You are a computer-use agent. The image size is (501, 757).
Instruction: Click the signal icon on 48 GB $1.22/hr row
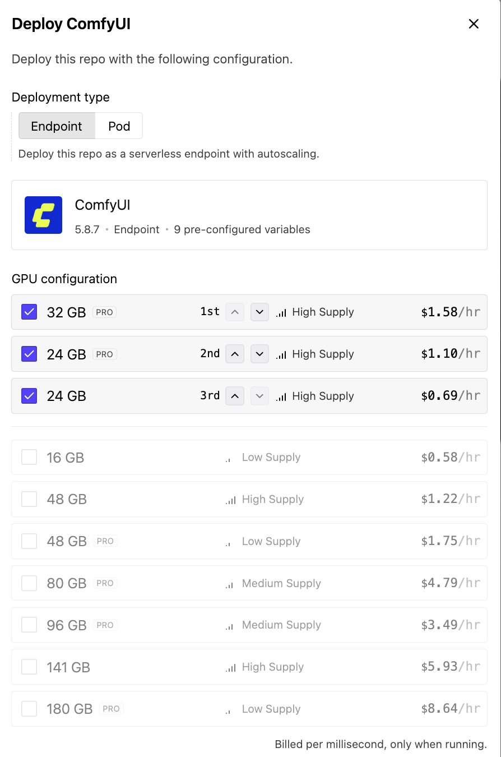tap(231, 500)
